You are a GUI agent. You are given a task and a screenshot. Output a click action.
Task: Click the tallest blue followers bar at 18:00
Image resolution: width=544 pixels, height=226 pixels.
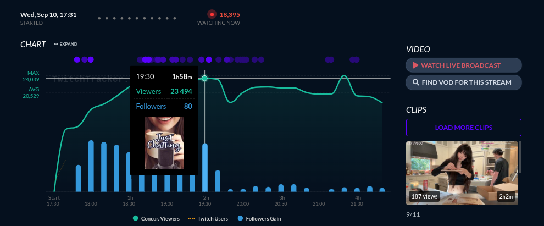click(x=91, y=166)
